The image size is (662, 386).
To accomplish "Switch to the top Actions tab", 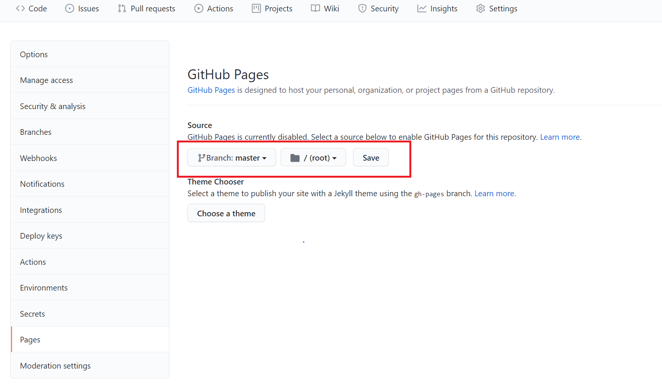I will point(214,8).
